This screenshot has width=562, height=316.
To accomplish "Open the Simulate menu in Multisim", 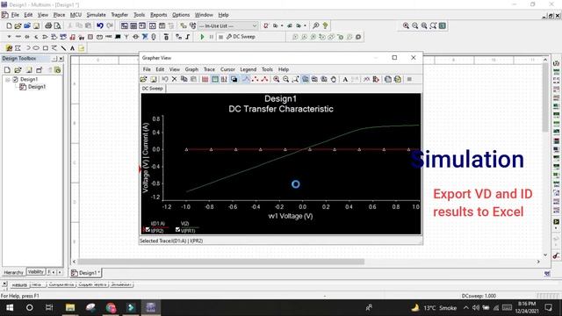I will (96, 15).
